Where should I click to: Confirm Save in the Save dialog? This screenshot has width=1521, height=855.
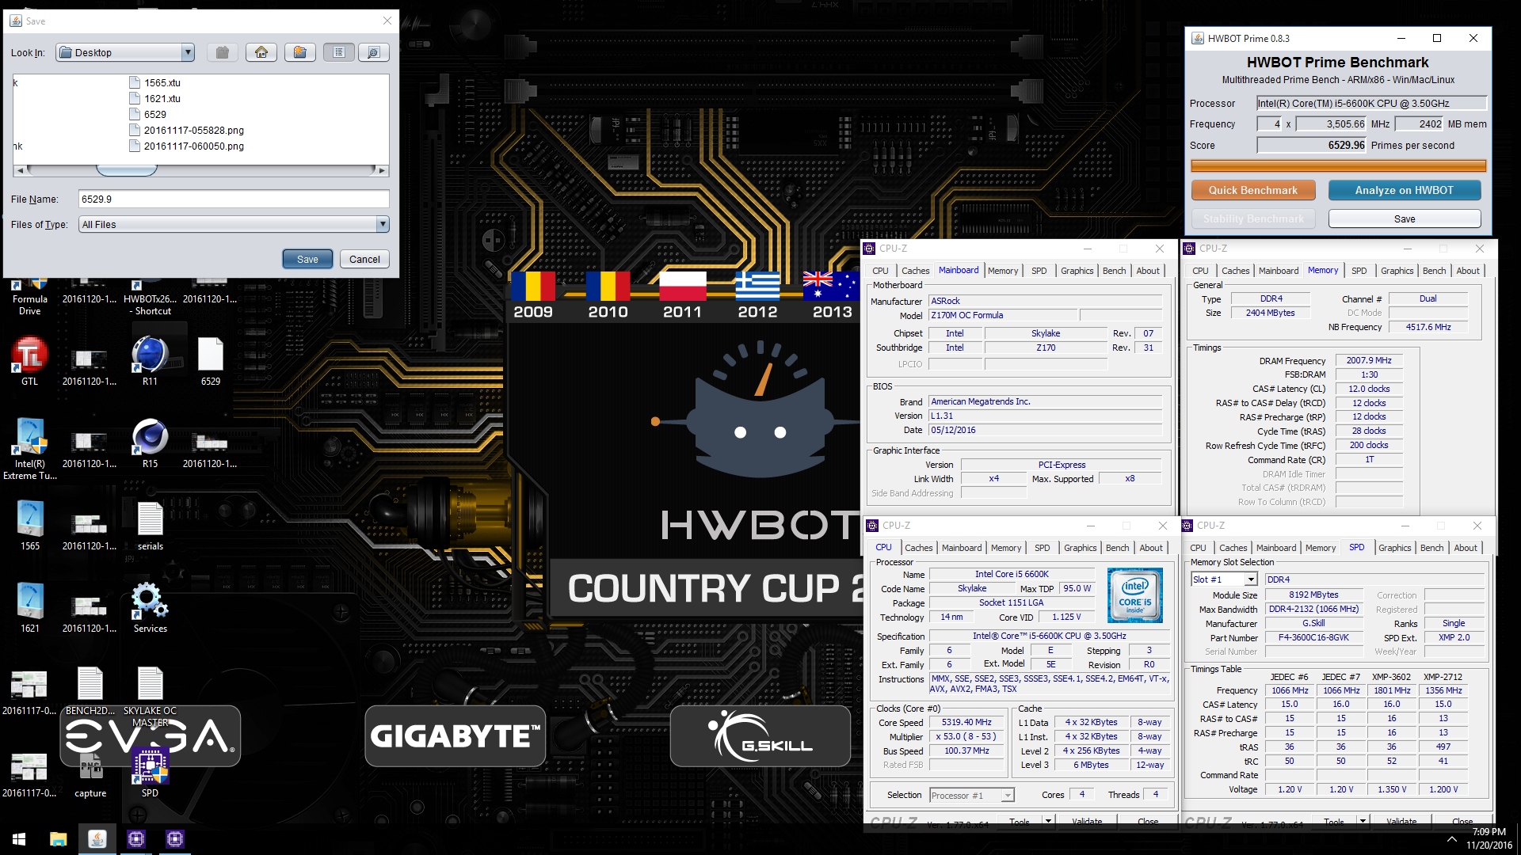pyautogui.click(x=307, y=259)
